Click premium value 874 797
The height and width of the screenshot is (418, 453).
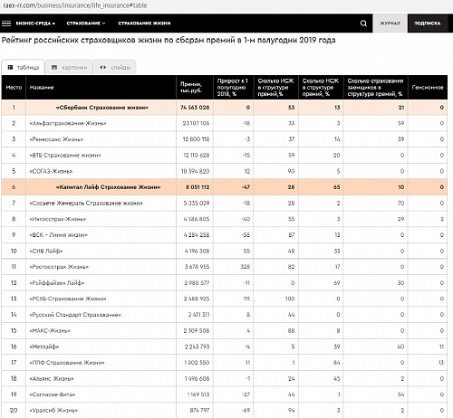point(199,411)
